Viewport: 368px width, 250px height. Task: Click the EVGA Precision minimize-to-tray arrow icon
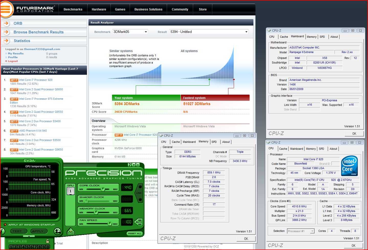click(134, 165)
